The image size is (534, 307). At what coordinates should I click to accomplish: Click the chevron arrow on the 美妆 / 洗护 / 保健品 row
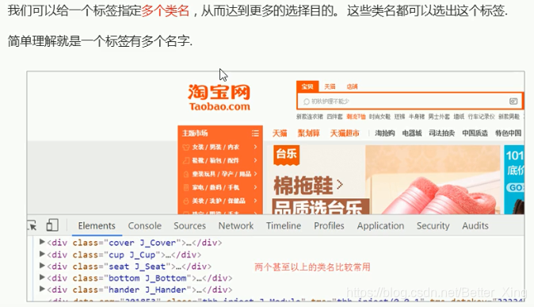(255, 201)
